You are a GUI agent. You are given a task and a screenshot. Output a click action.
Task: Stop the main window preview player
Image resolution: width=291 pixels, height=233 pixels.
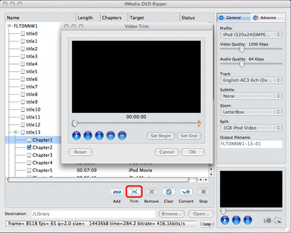tap(248, 220)
